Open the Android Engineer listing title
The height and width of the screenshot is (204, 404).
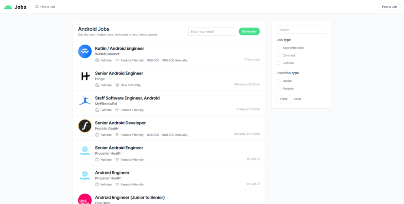112,172
